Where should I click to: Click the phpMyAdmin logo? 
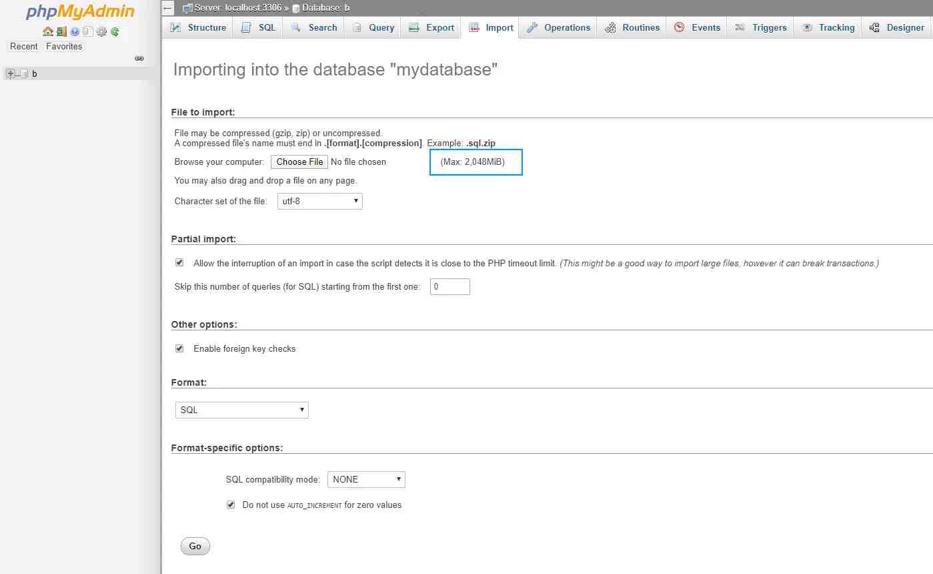click(80, 12)
